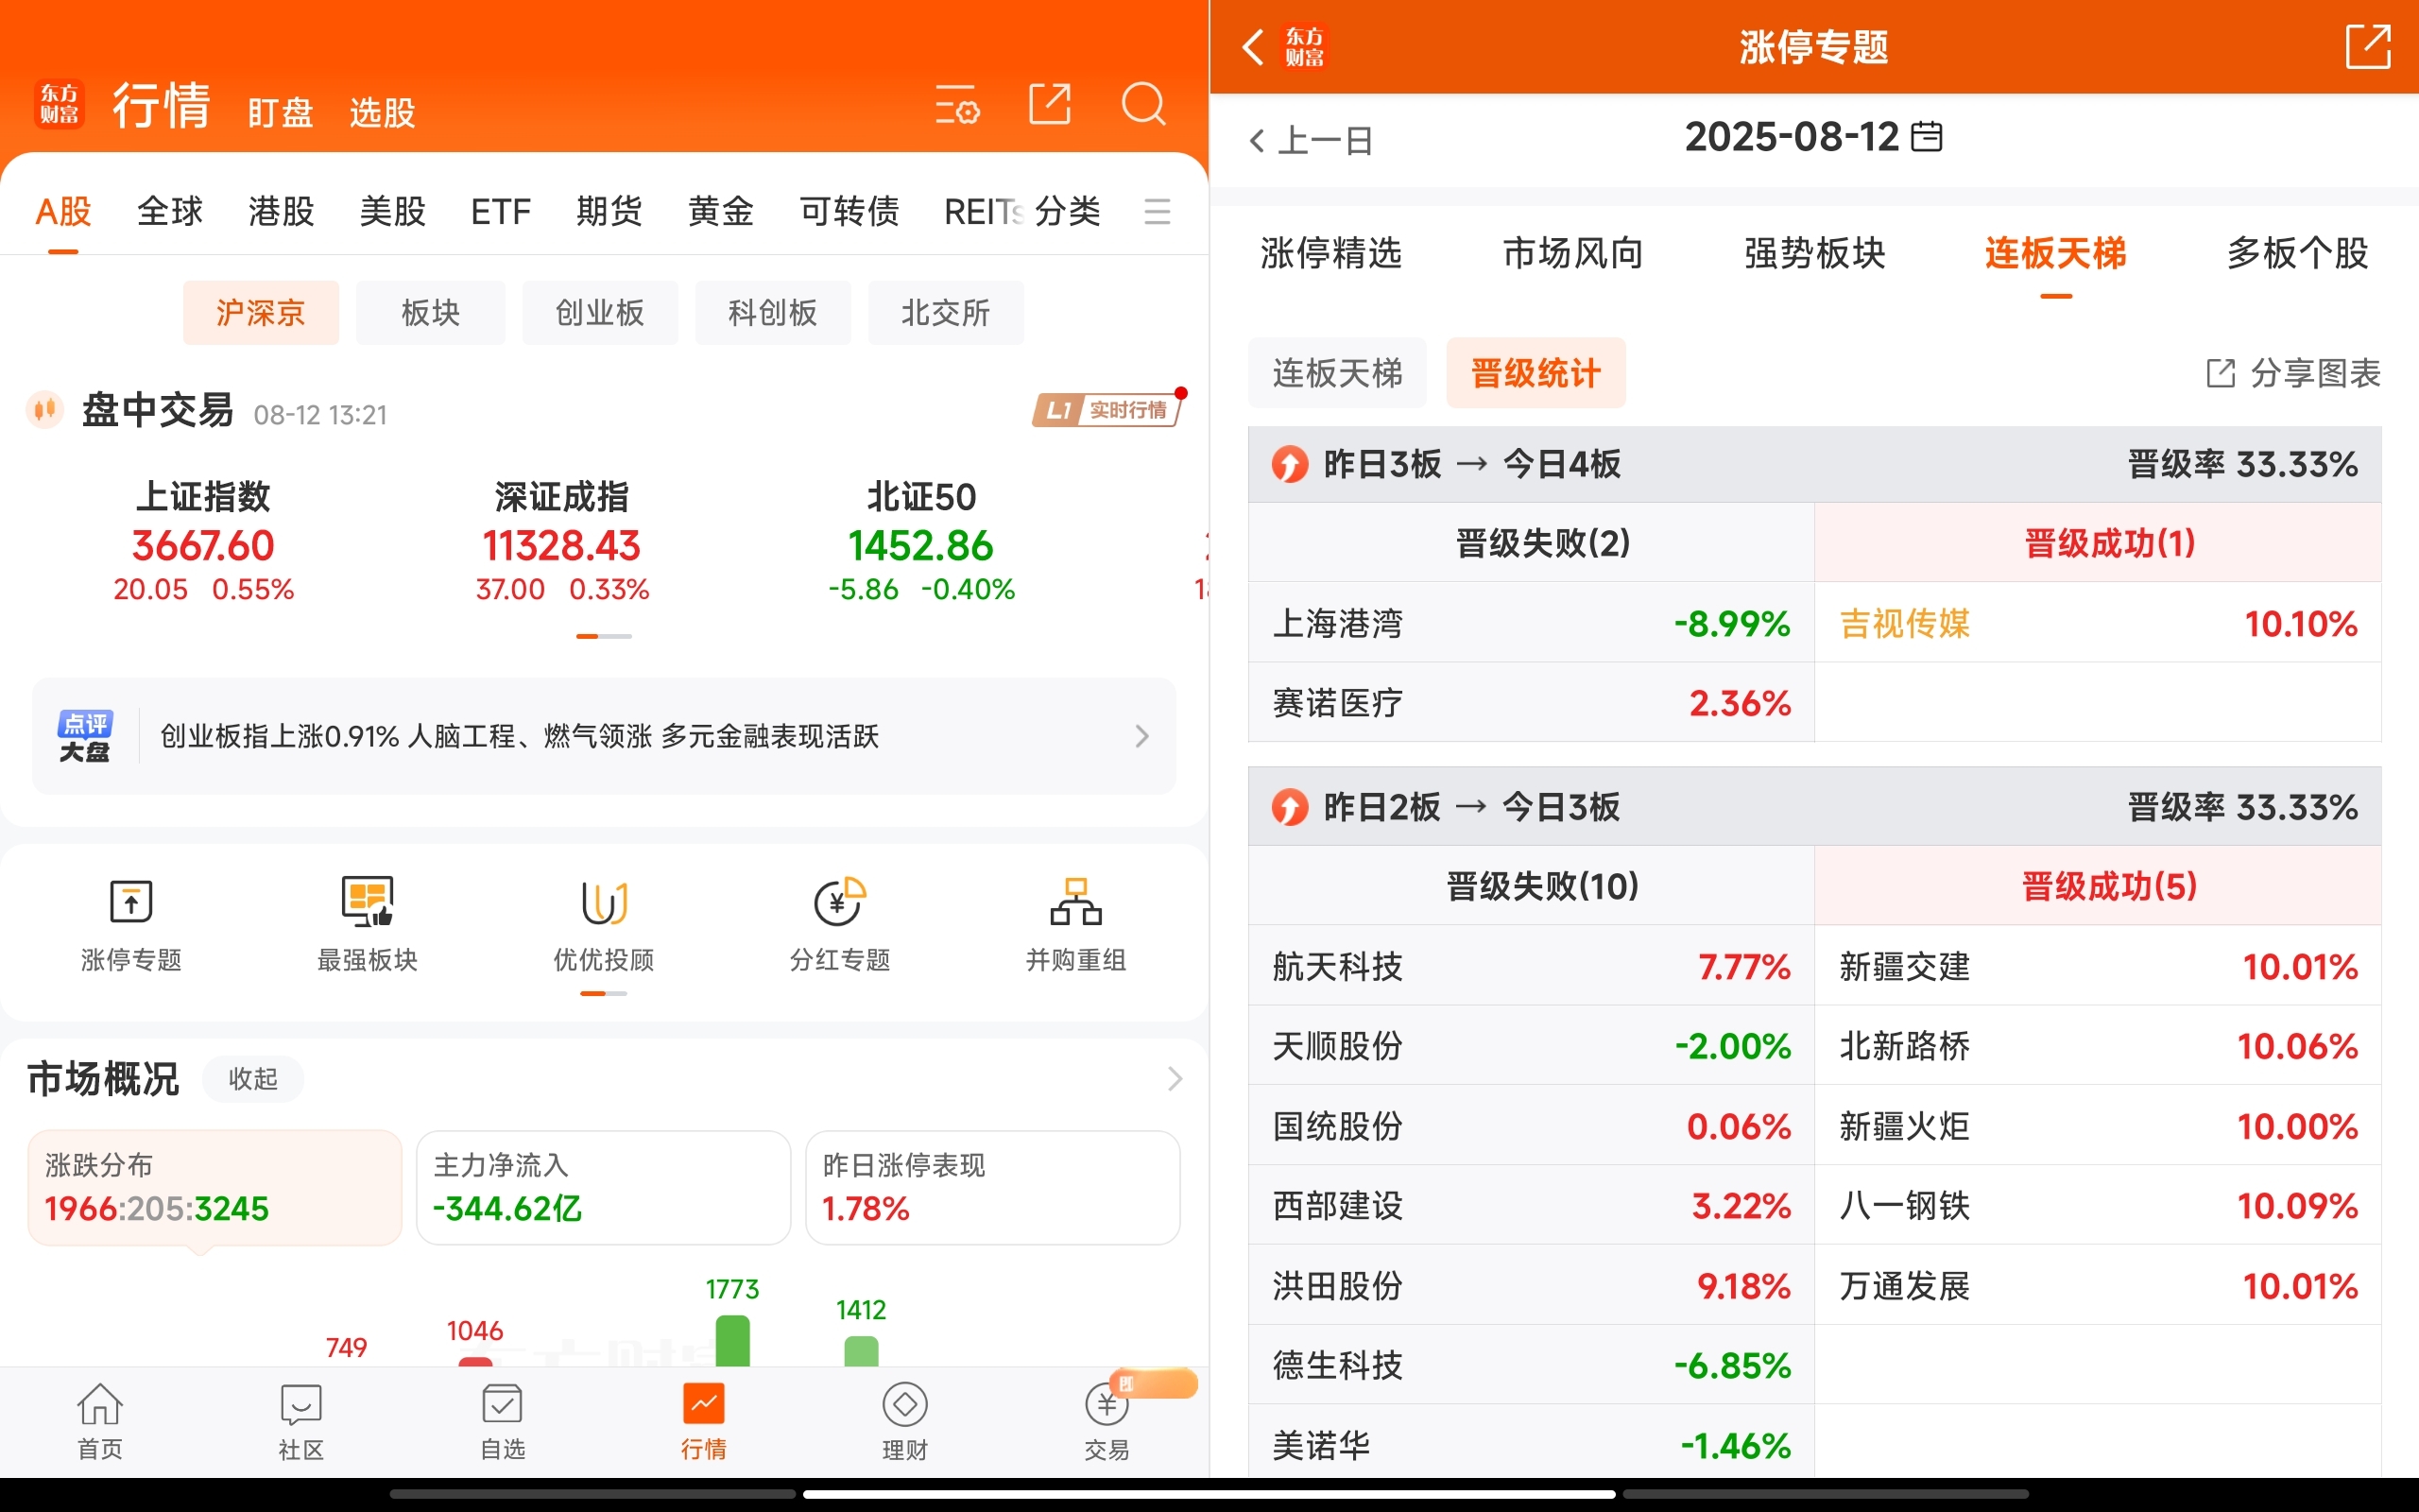This screenshot has width=2419, height=1512.
Task: Open 吉视传媒 stock row
Action: (2098, 623)
